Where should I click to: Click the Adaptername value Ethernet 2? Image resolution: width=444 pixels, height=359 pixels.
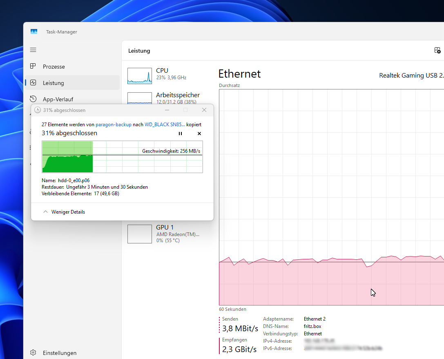click(315, 319)
